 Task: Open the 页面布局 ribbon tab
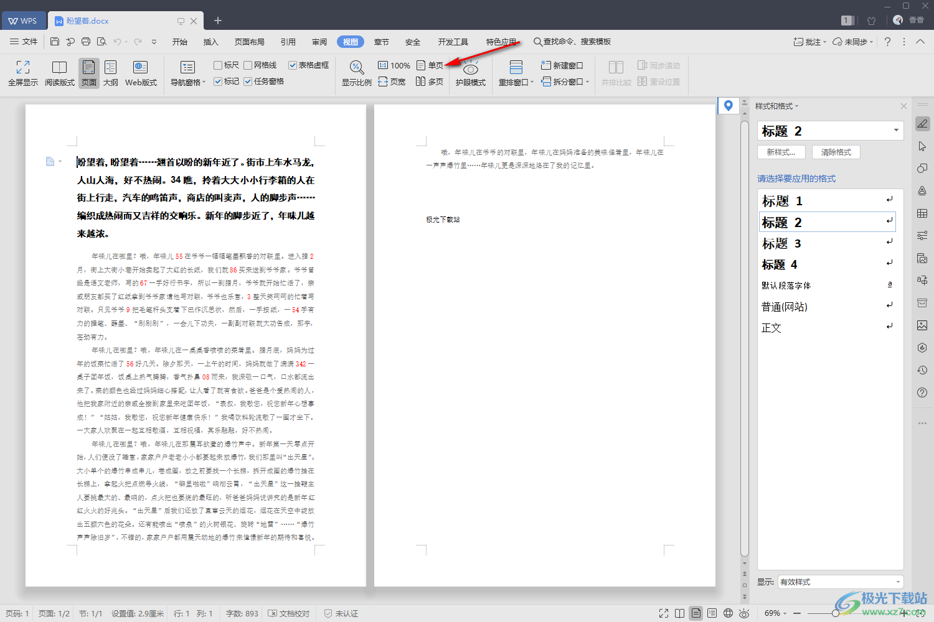[250, 42]
